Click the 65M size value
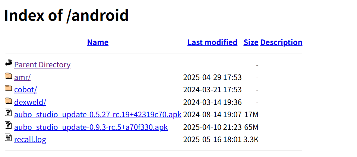357x157 pixels. pos(251,127)
